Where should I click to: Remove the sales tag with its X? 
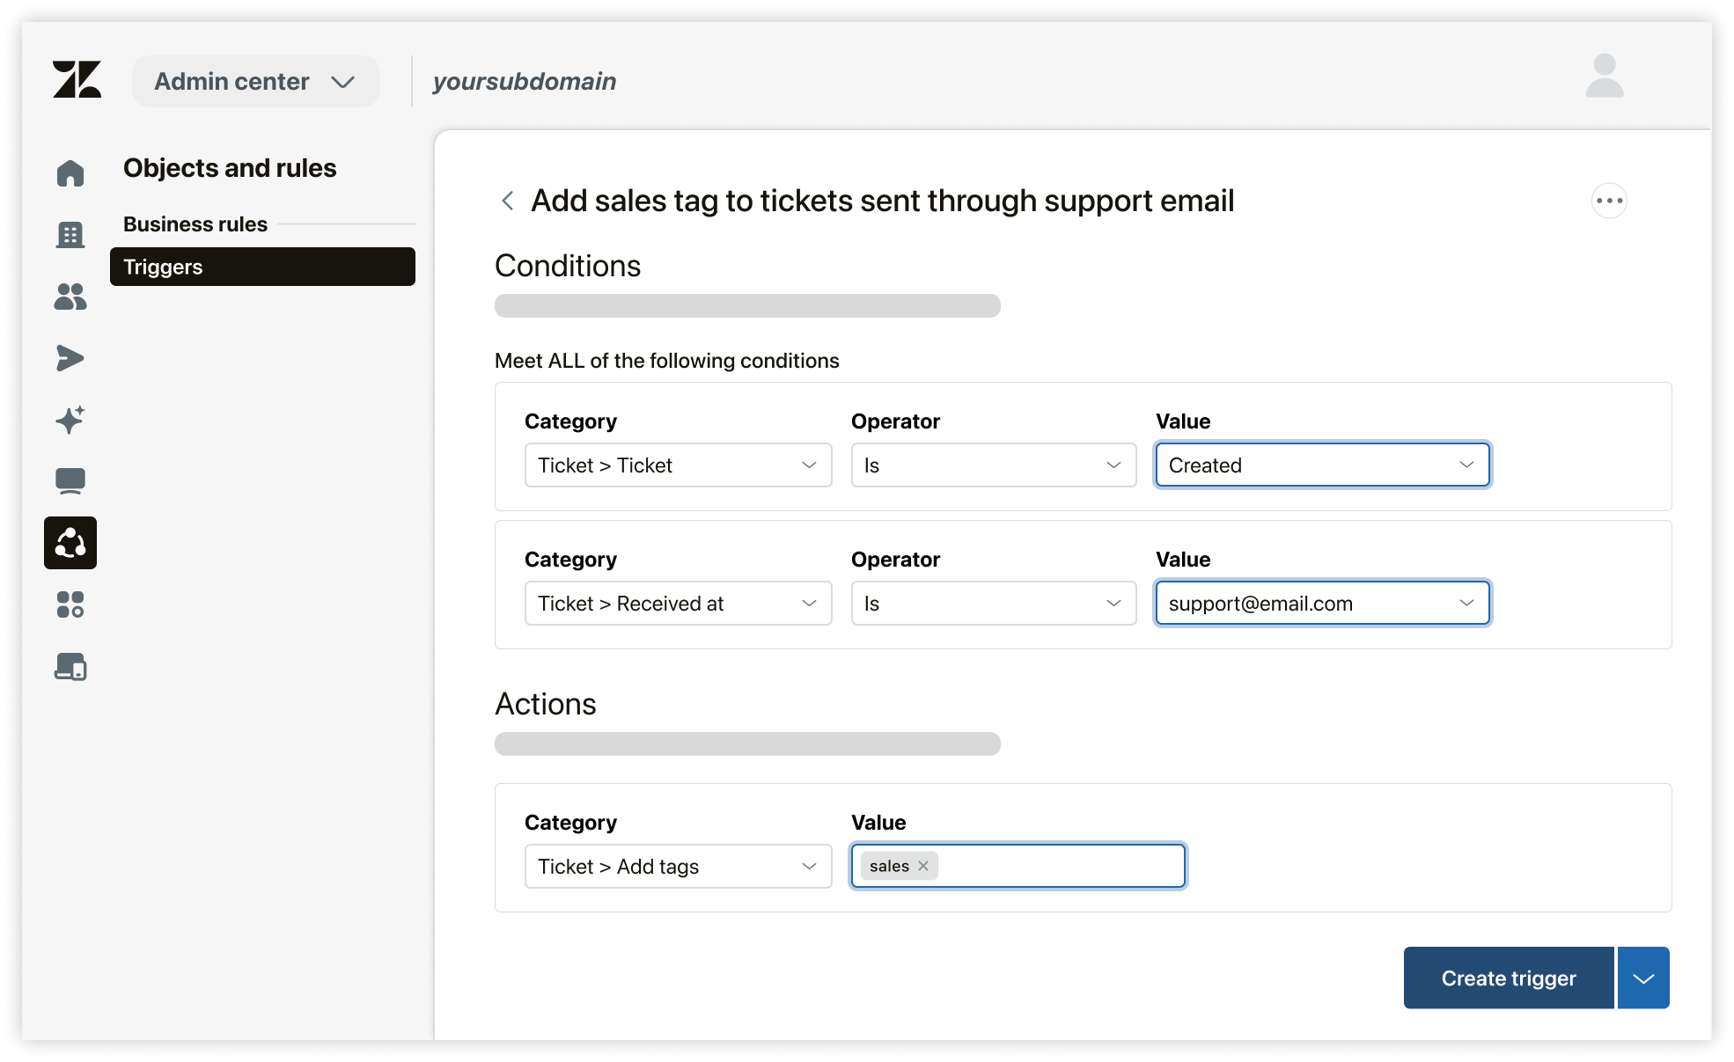click(923, 866)
